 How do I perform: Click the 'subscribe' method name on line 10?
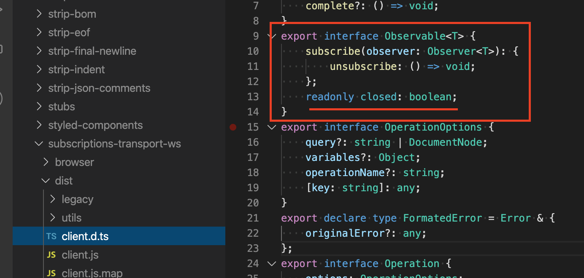pyautogui.click(x=333, y=51)
